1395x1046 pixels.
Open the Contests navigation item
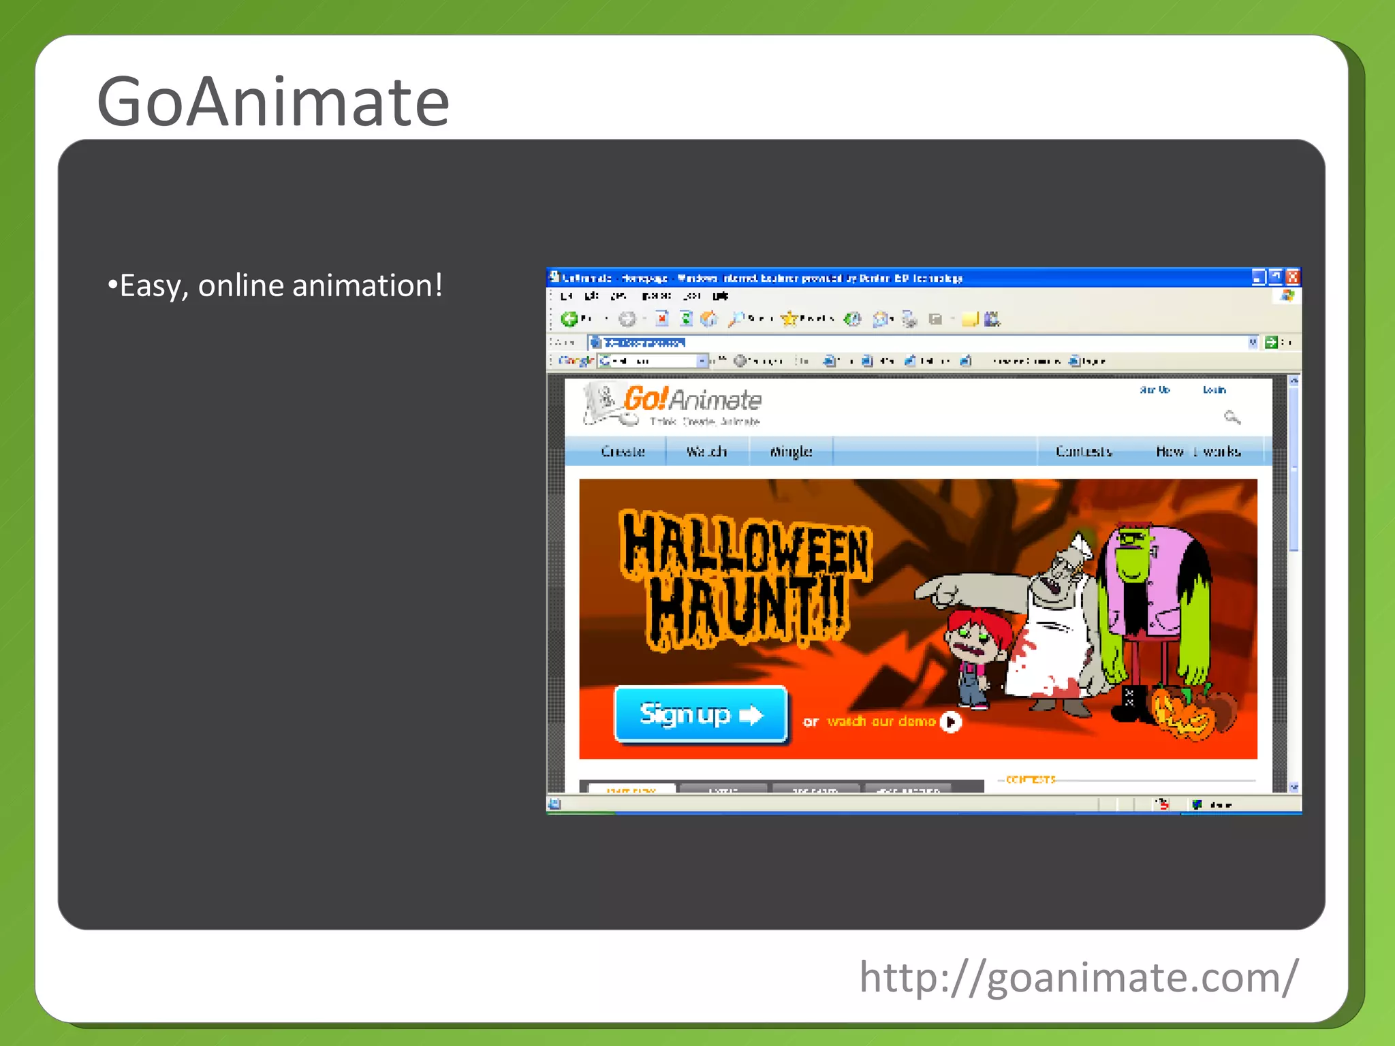pyautogui.click(x=1084, y=451)
